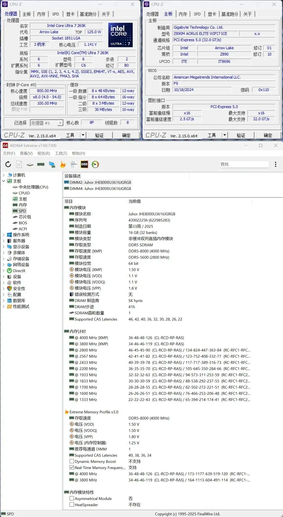
Task: Click the memory module icon in toolbar
Action: pos(41,164)
